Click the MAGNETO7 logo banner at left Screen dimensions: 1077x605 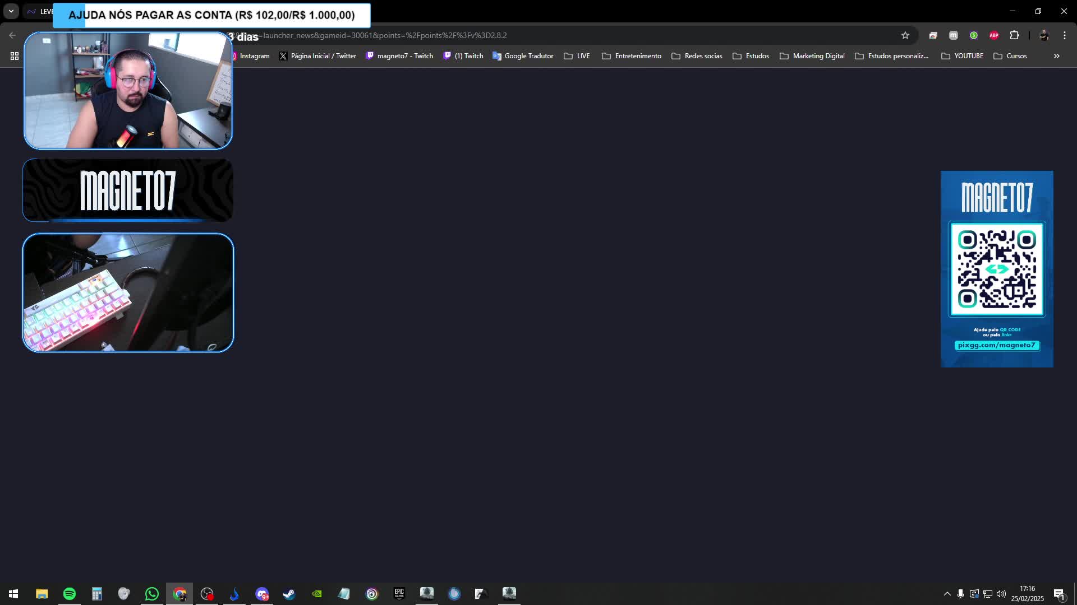coord(128,190)
